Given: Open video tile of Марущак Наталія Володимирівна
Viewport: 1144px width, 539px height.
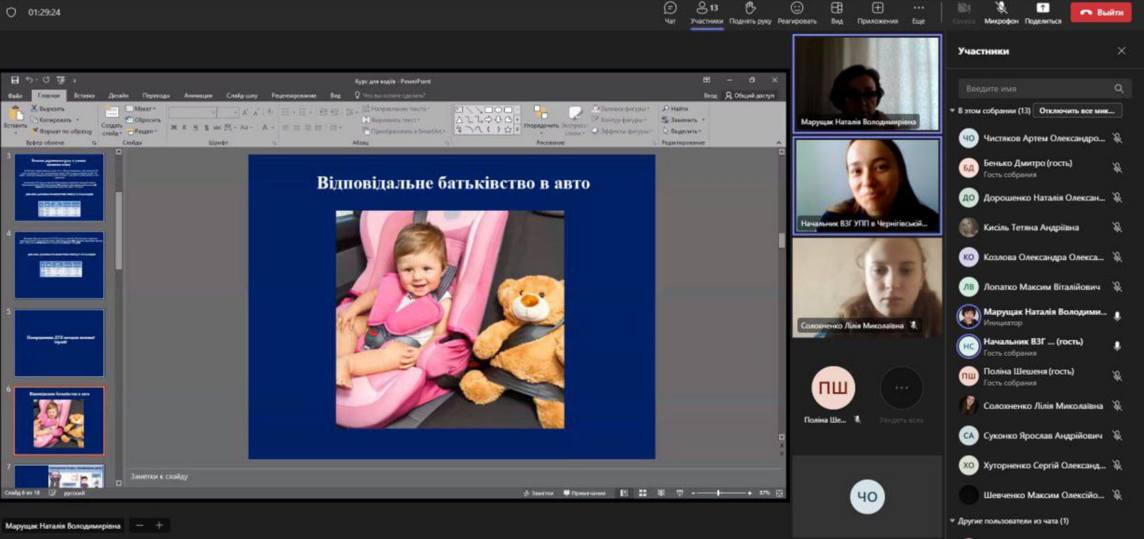Looking at the screenshot, I should click(x=867, y=84).
